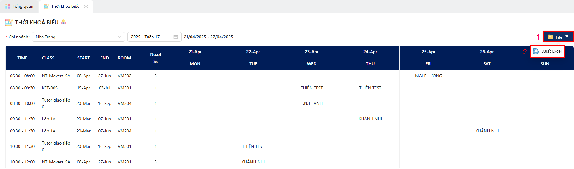Viewport: 574px width, 169px height.
Task: Open the Nha Trang branch dropdown
Action: tap(79, 37)
